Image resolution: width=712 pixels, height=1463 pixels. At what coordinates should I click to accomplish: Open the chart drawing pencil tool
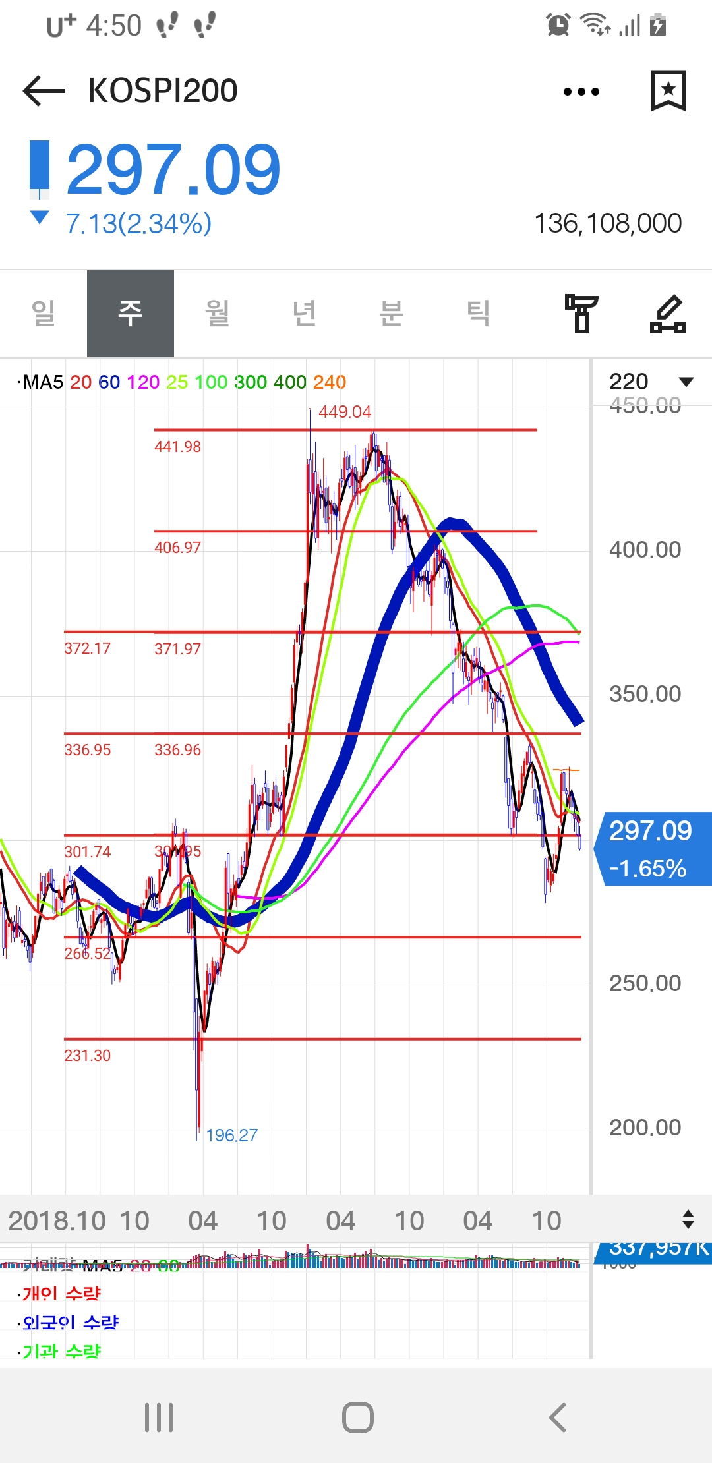pos(668,314)
